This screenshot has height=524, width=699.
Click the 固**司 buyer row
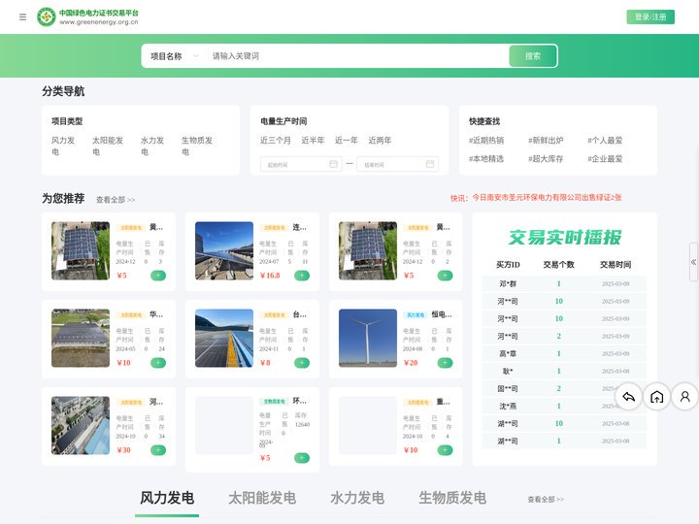[564, 388]
